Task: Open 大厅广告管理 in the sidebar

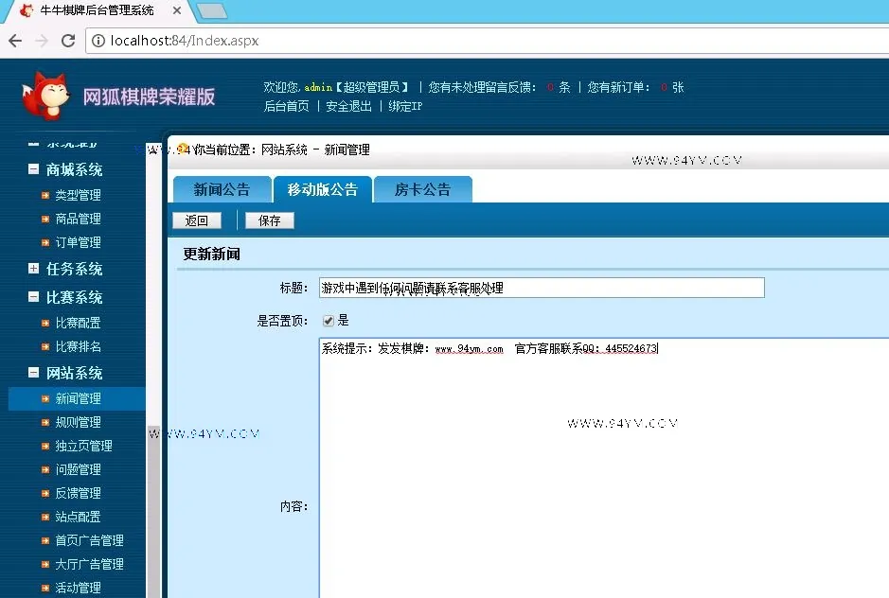Action: [x=90, y=565]
